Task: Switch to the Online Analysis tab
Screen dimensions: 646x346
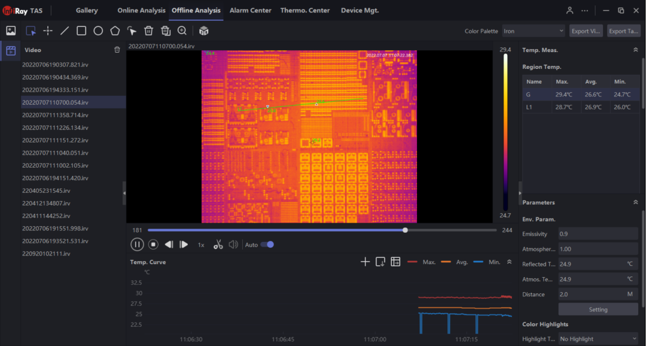Action: click(141, 10)
